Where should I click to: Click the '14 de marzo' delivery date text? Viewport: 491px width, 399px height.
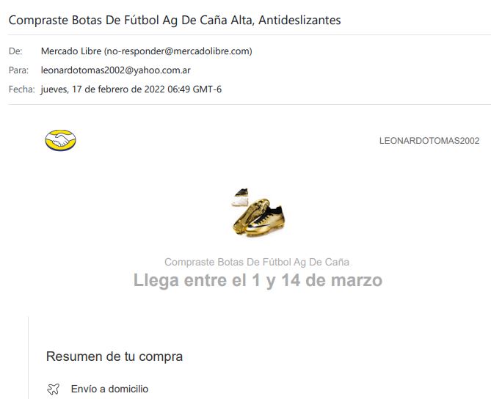coord(332,280)
